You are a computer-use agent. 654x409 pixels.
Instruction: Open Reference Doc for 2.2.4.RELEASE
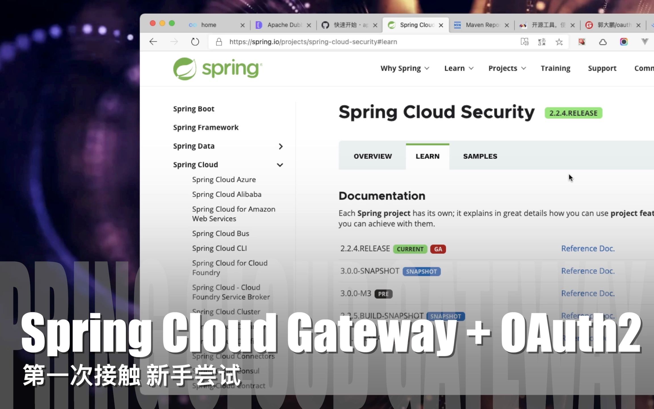[588, 248]
